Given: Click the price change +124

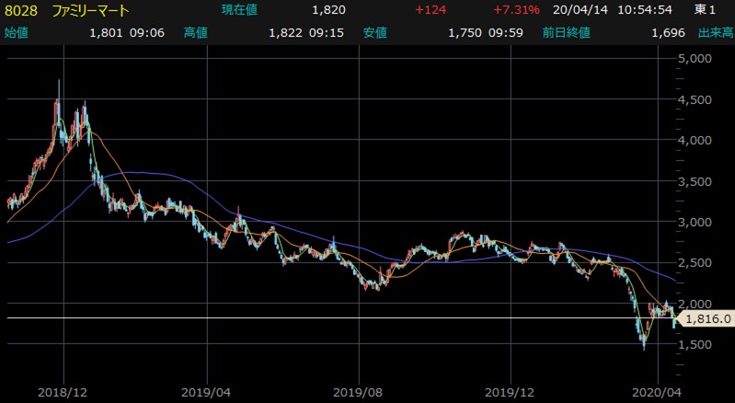Looking at the screenshot, I should (430, 10).
